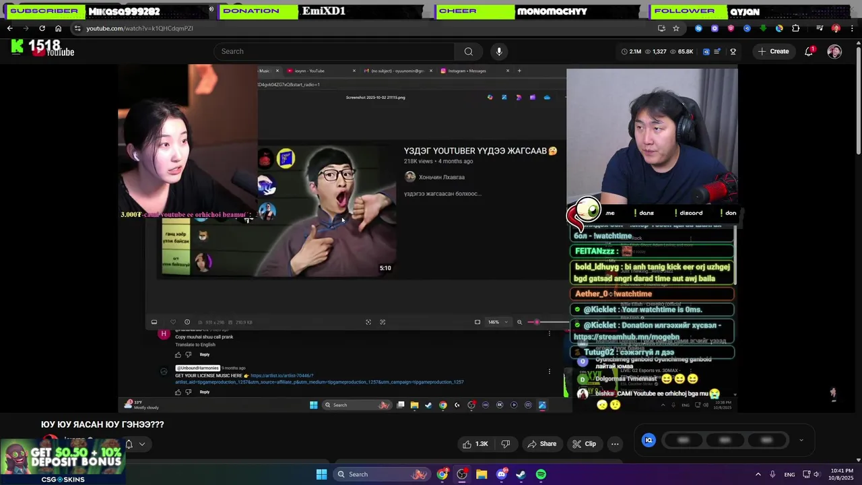Click the taskbar Search box
Image resolution: width=862 pixels, height=485 pixels.
point(383,474)
